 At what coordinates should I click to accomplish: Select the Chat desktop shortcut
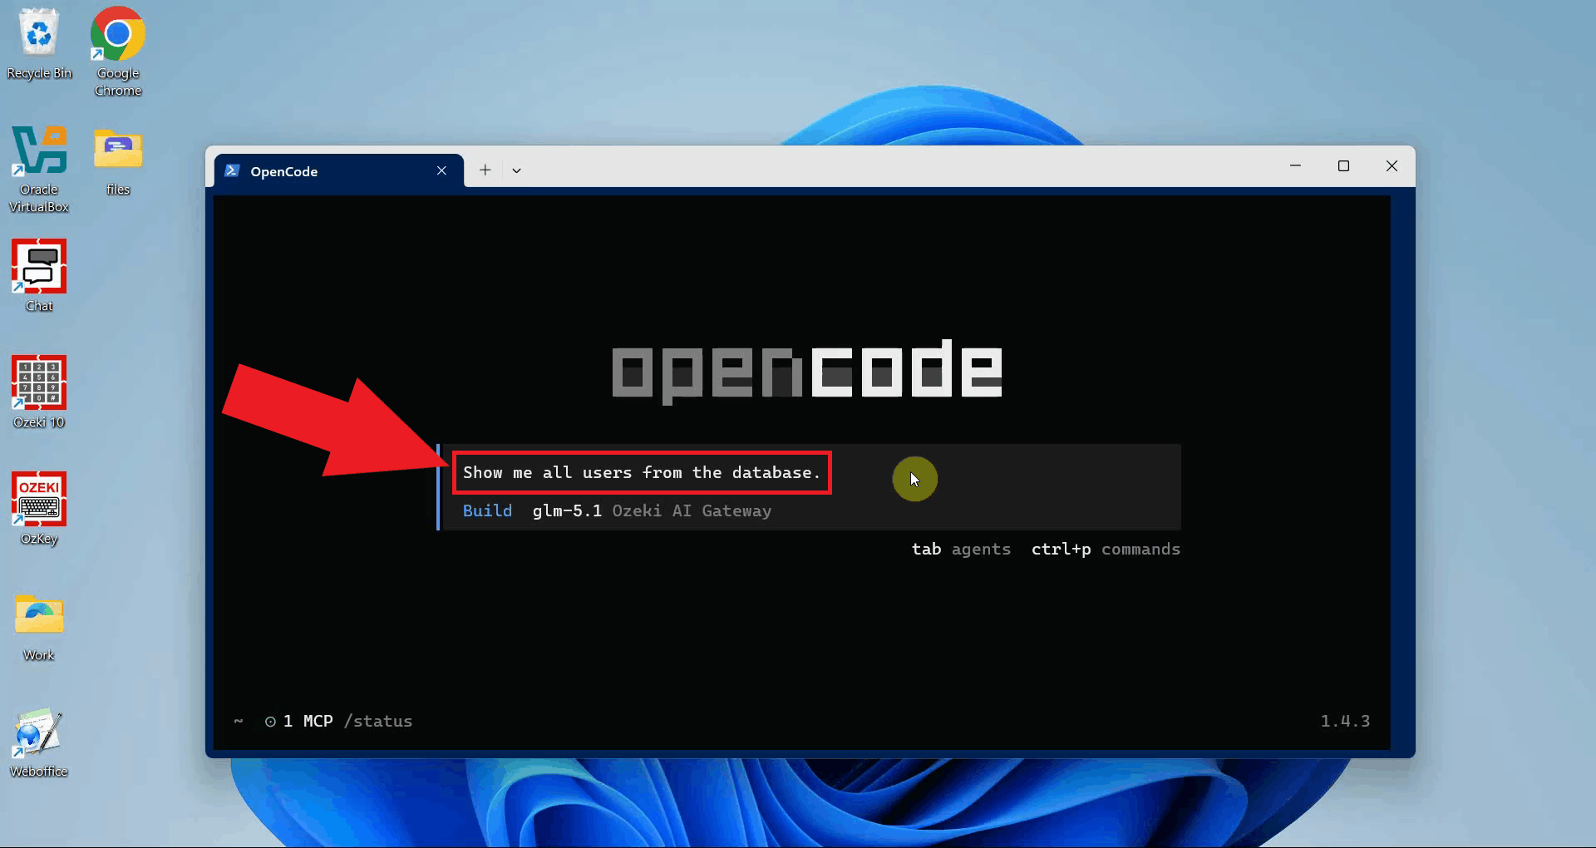click(x=39, y=275)
